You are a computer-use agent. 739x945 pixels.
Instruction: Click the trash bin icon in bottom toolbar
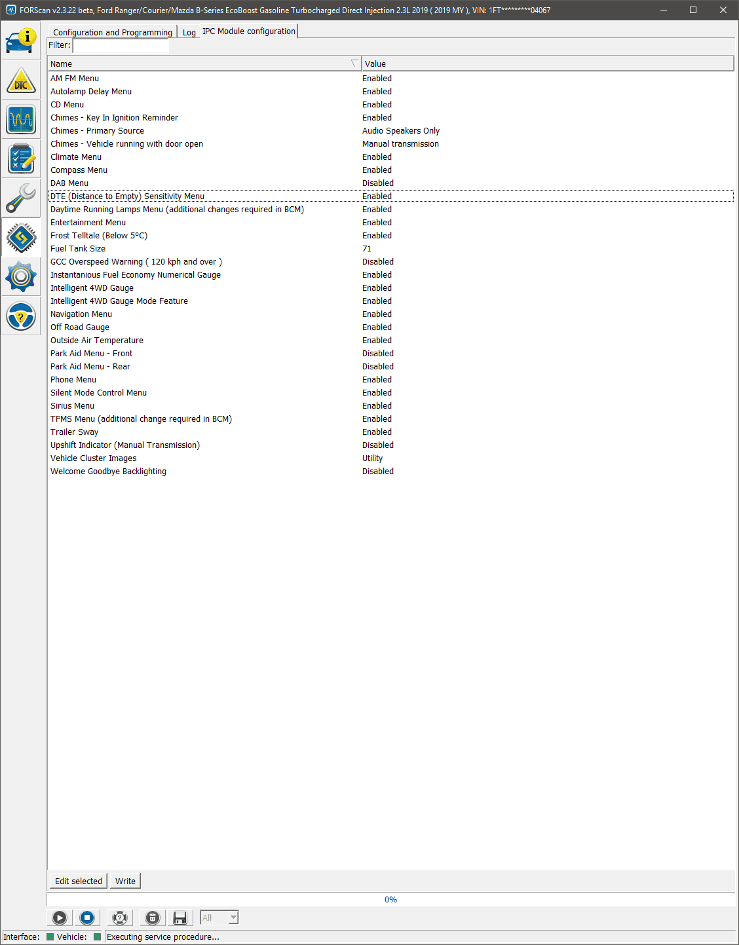point(152,917)
